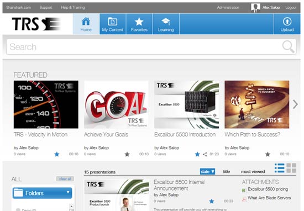Toggle favorite star on Excalibur 5500 Internal Announcement

(212, 201)
